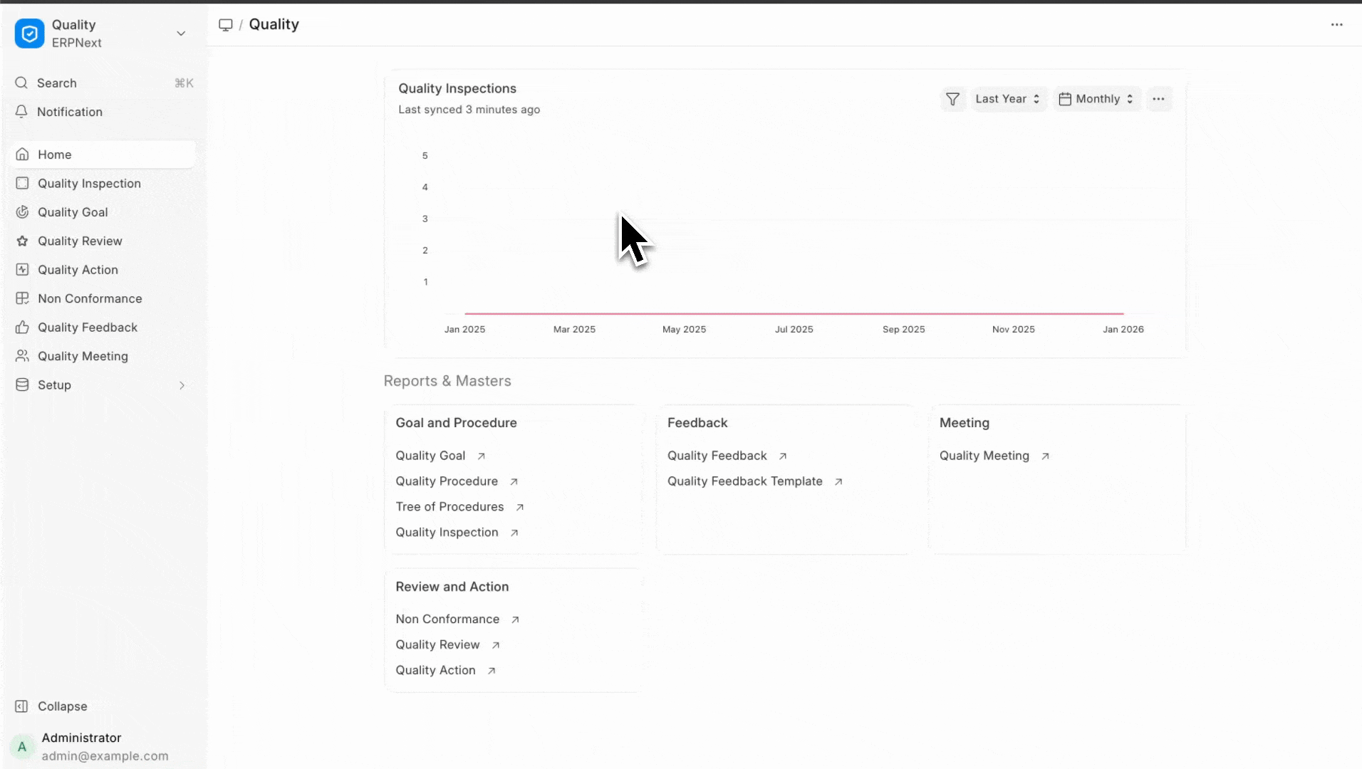Select Non Conformance in the sidebar
Image resolution: width=1362 pixels, height=769 pixels.
click(90, 299)
